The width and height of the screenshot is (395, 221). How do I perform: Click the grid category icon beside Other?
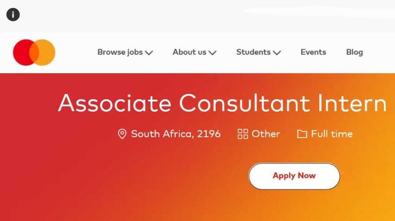(x=243, y=134)
